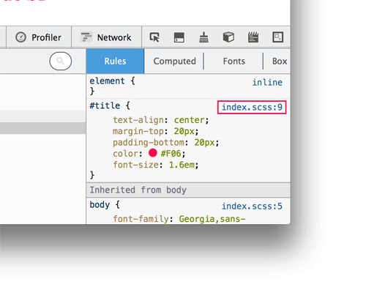
Task: Click the Network panel icon
Action: click(x=86, y=37)
